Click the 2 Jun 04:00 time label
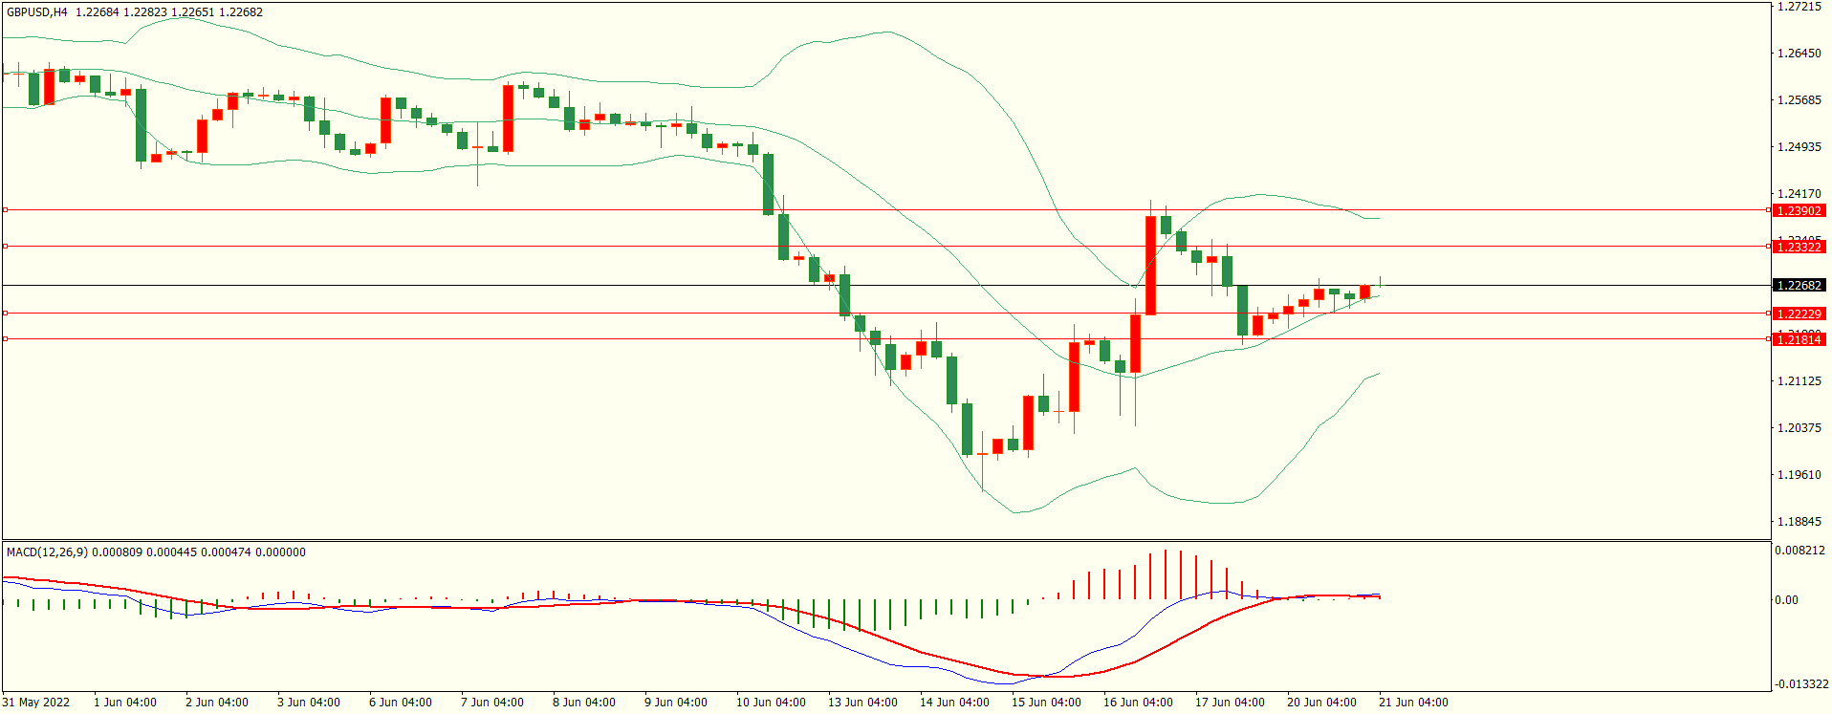The image size is (1832, 714). coord(217,703)
